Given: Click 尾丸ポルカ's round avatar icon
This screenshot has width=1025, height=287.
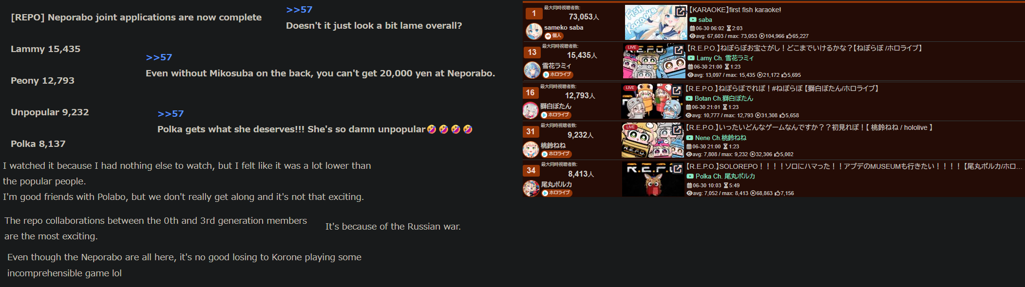Looking at the screenshot, I should pyautogui.click(x=531, y=188).
